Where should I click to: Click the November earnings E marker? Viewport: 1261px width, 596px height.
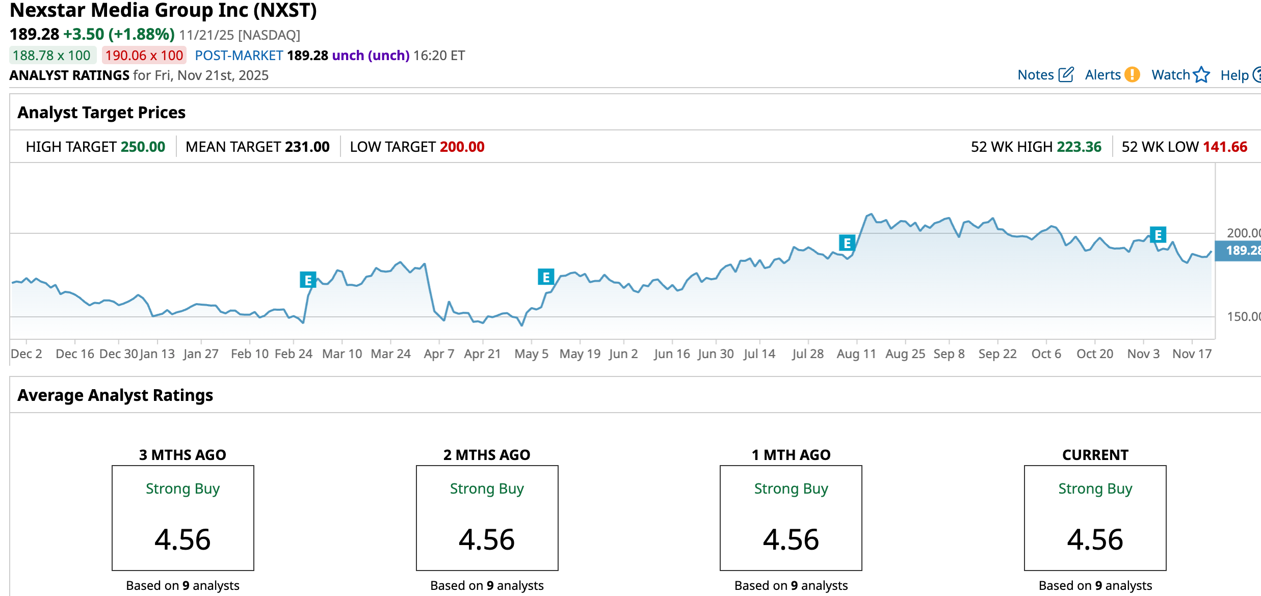point(1158,235)
